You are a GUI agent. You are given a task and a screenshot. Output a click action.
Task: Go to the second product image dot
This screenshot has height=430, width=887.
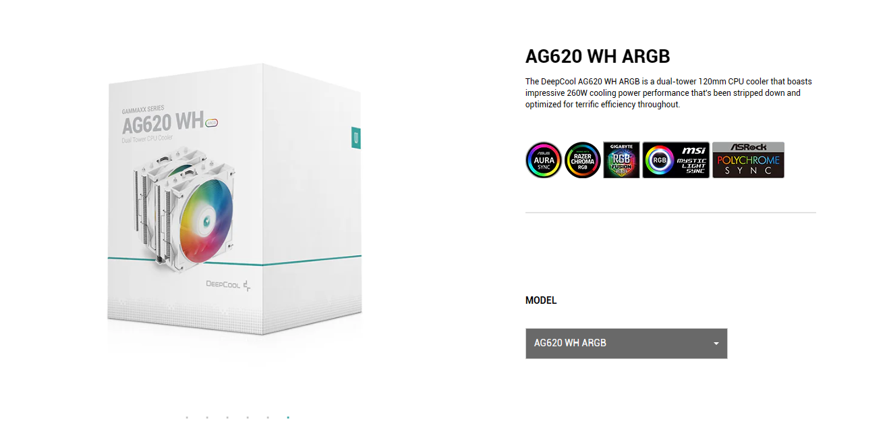[x=207, y=418]
